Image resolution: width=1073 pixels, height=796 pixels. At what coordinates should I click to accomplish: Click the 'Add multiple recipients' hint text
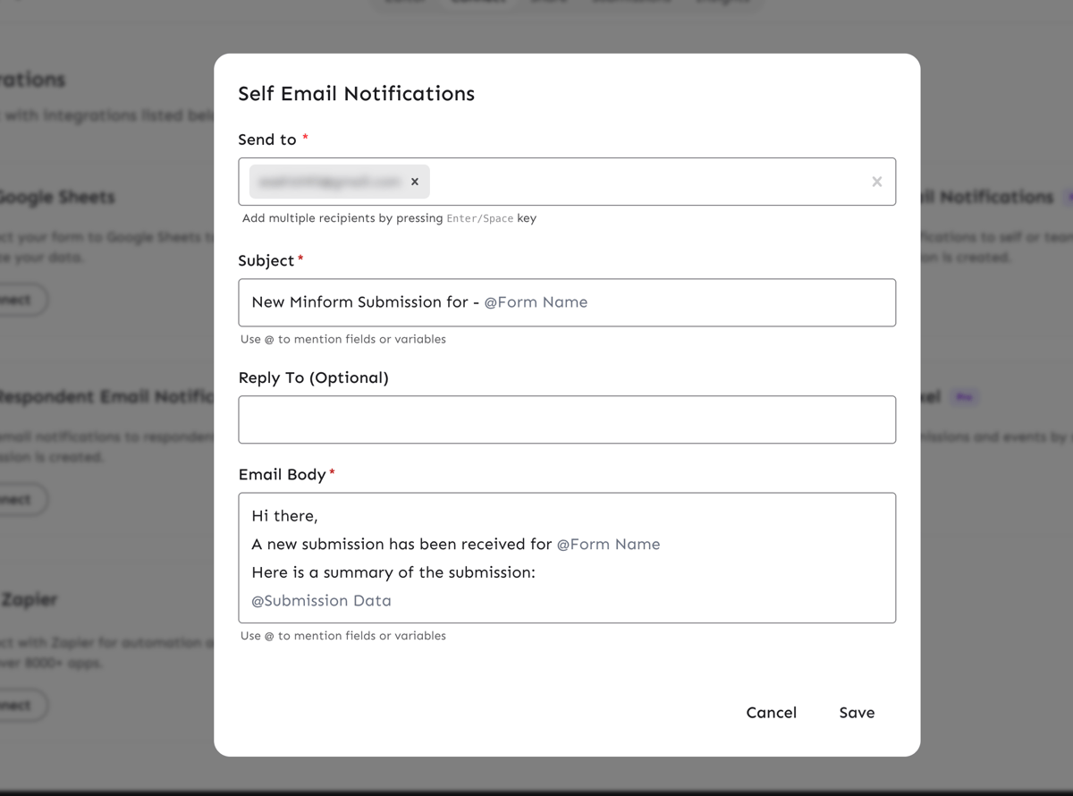(389, 218)
